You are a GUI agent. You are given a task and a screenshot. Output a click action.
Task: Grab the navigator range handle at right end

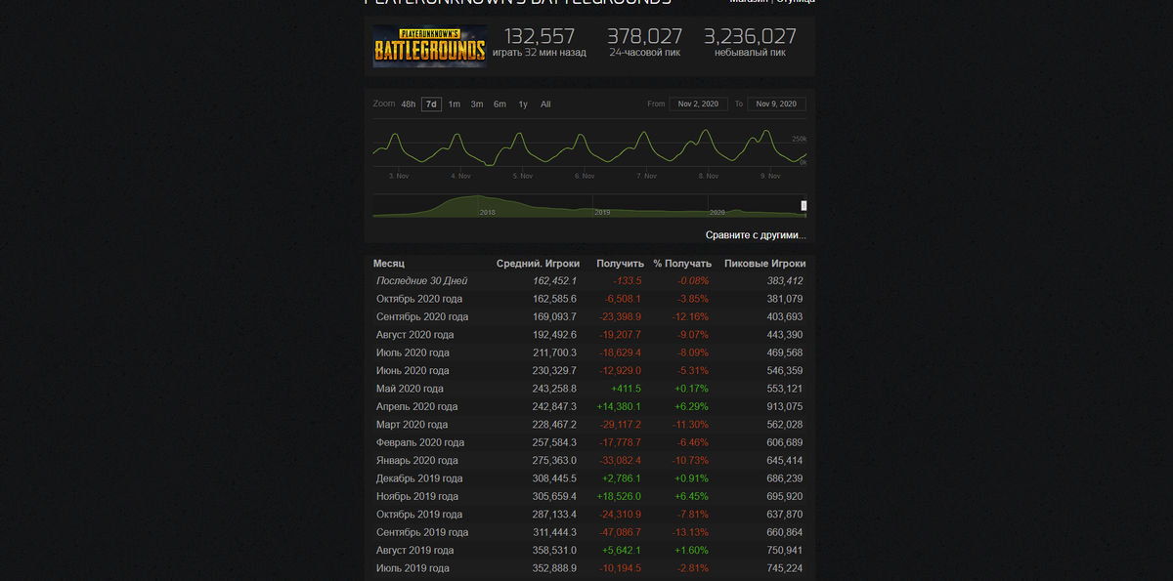pyautogui.click(x=804, y=206)
